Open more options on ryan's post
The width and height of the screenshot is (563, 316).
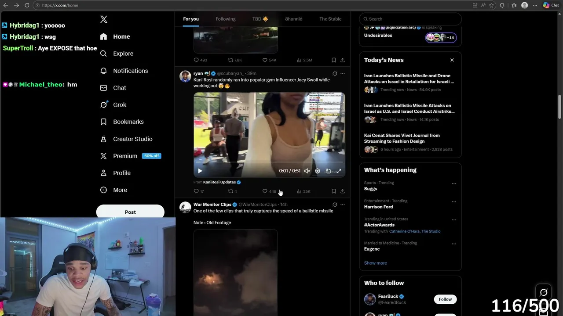[x=343, y=74]
